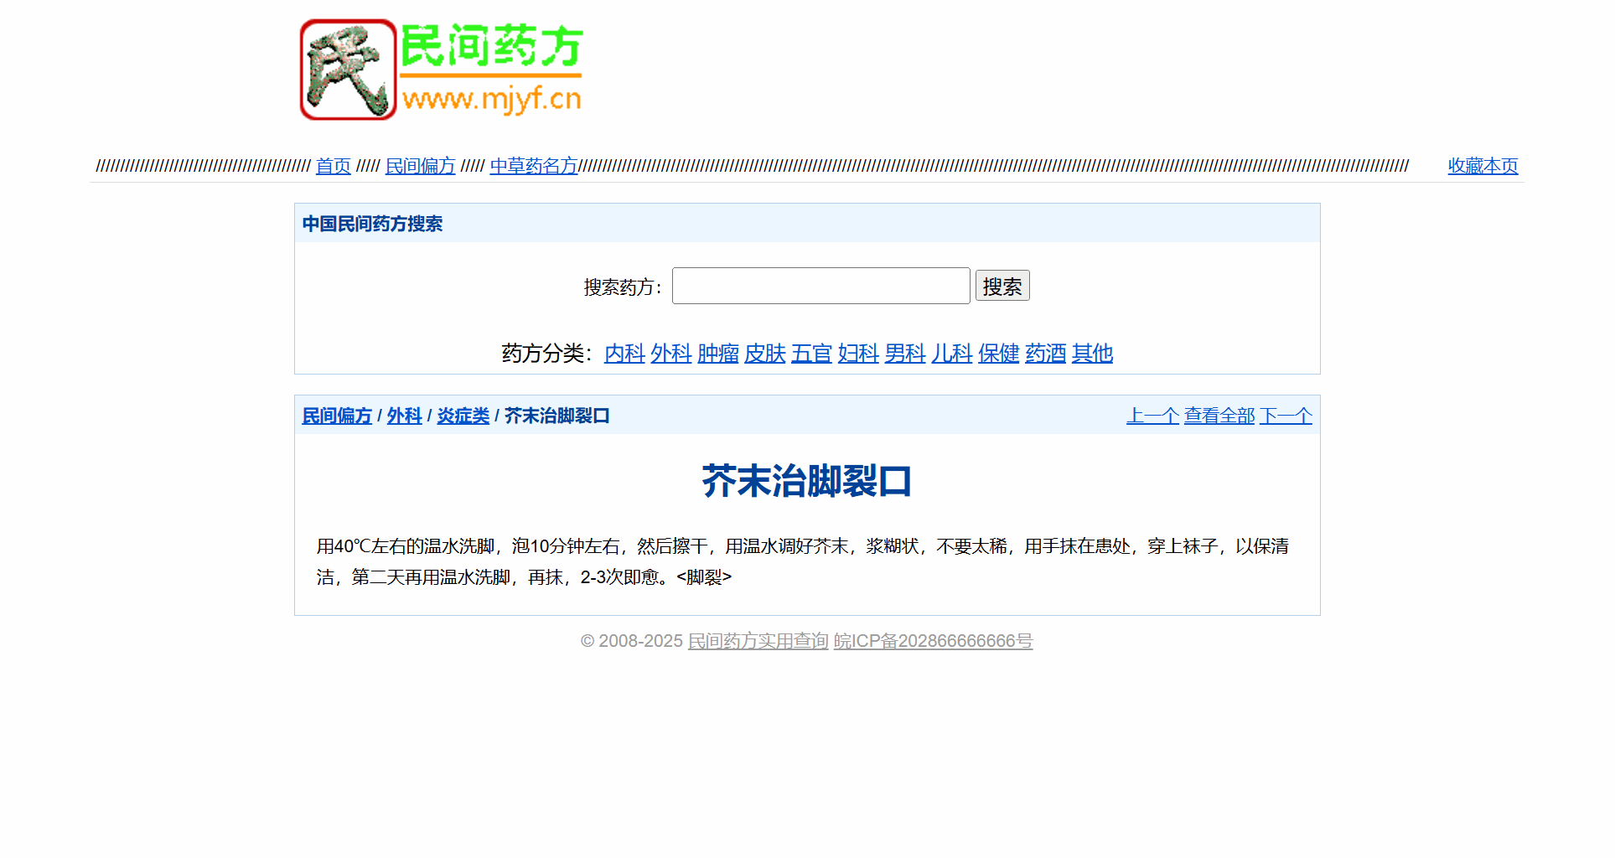The width and height of the screenshot is (1615, 858).
Task: Focus the 搜索药方 text input field
Action: pos(820,287)
